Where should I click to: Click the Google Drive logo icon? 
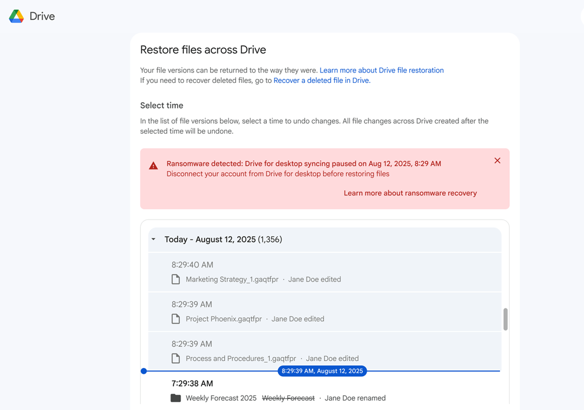pyautogui.click(x=16, y=16)
